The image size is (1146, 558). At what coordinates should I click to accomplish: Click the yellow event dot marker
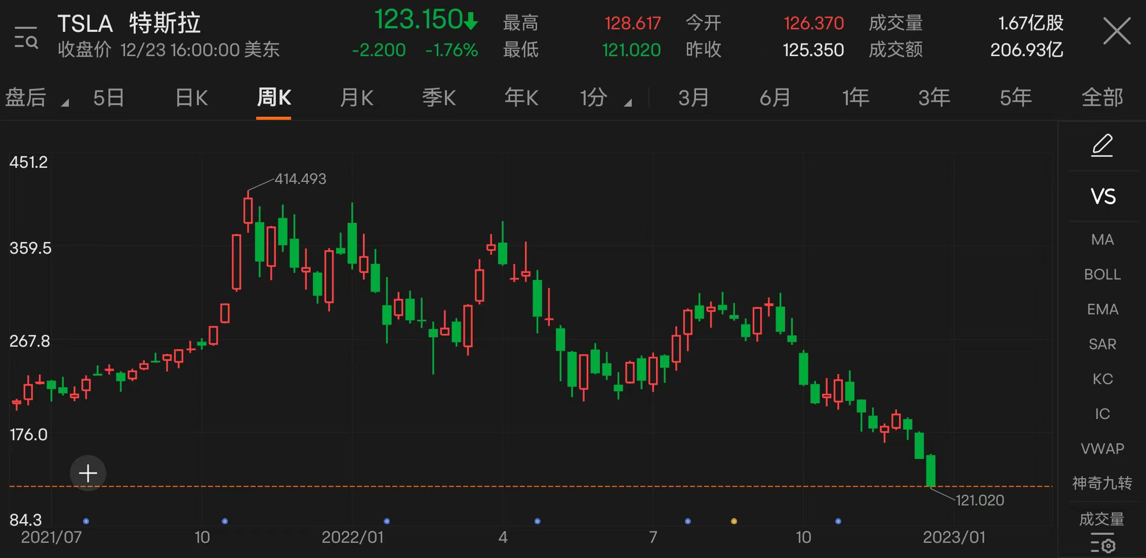point(734,521)
